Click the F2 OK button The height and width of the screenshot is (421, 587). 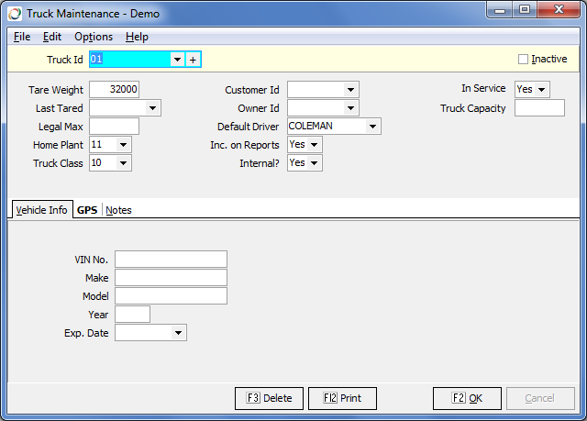(x=467, y=398)
